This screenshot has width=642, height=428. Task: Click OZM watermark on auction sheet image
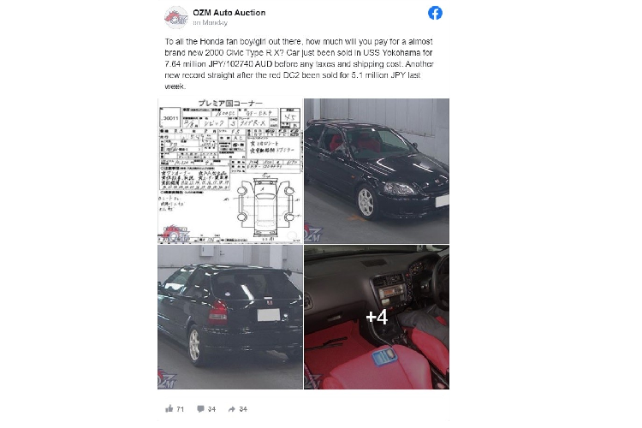(x=176, y=235)
